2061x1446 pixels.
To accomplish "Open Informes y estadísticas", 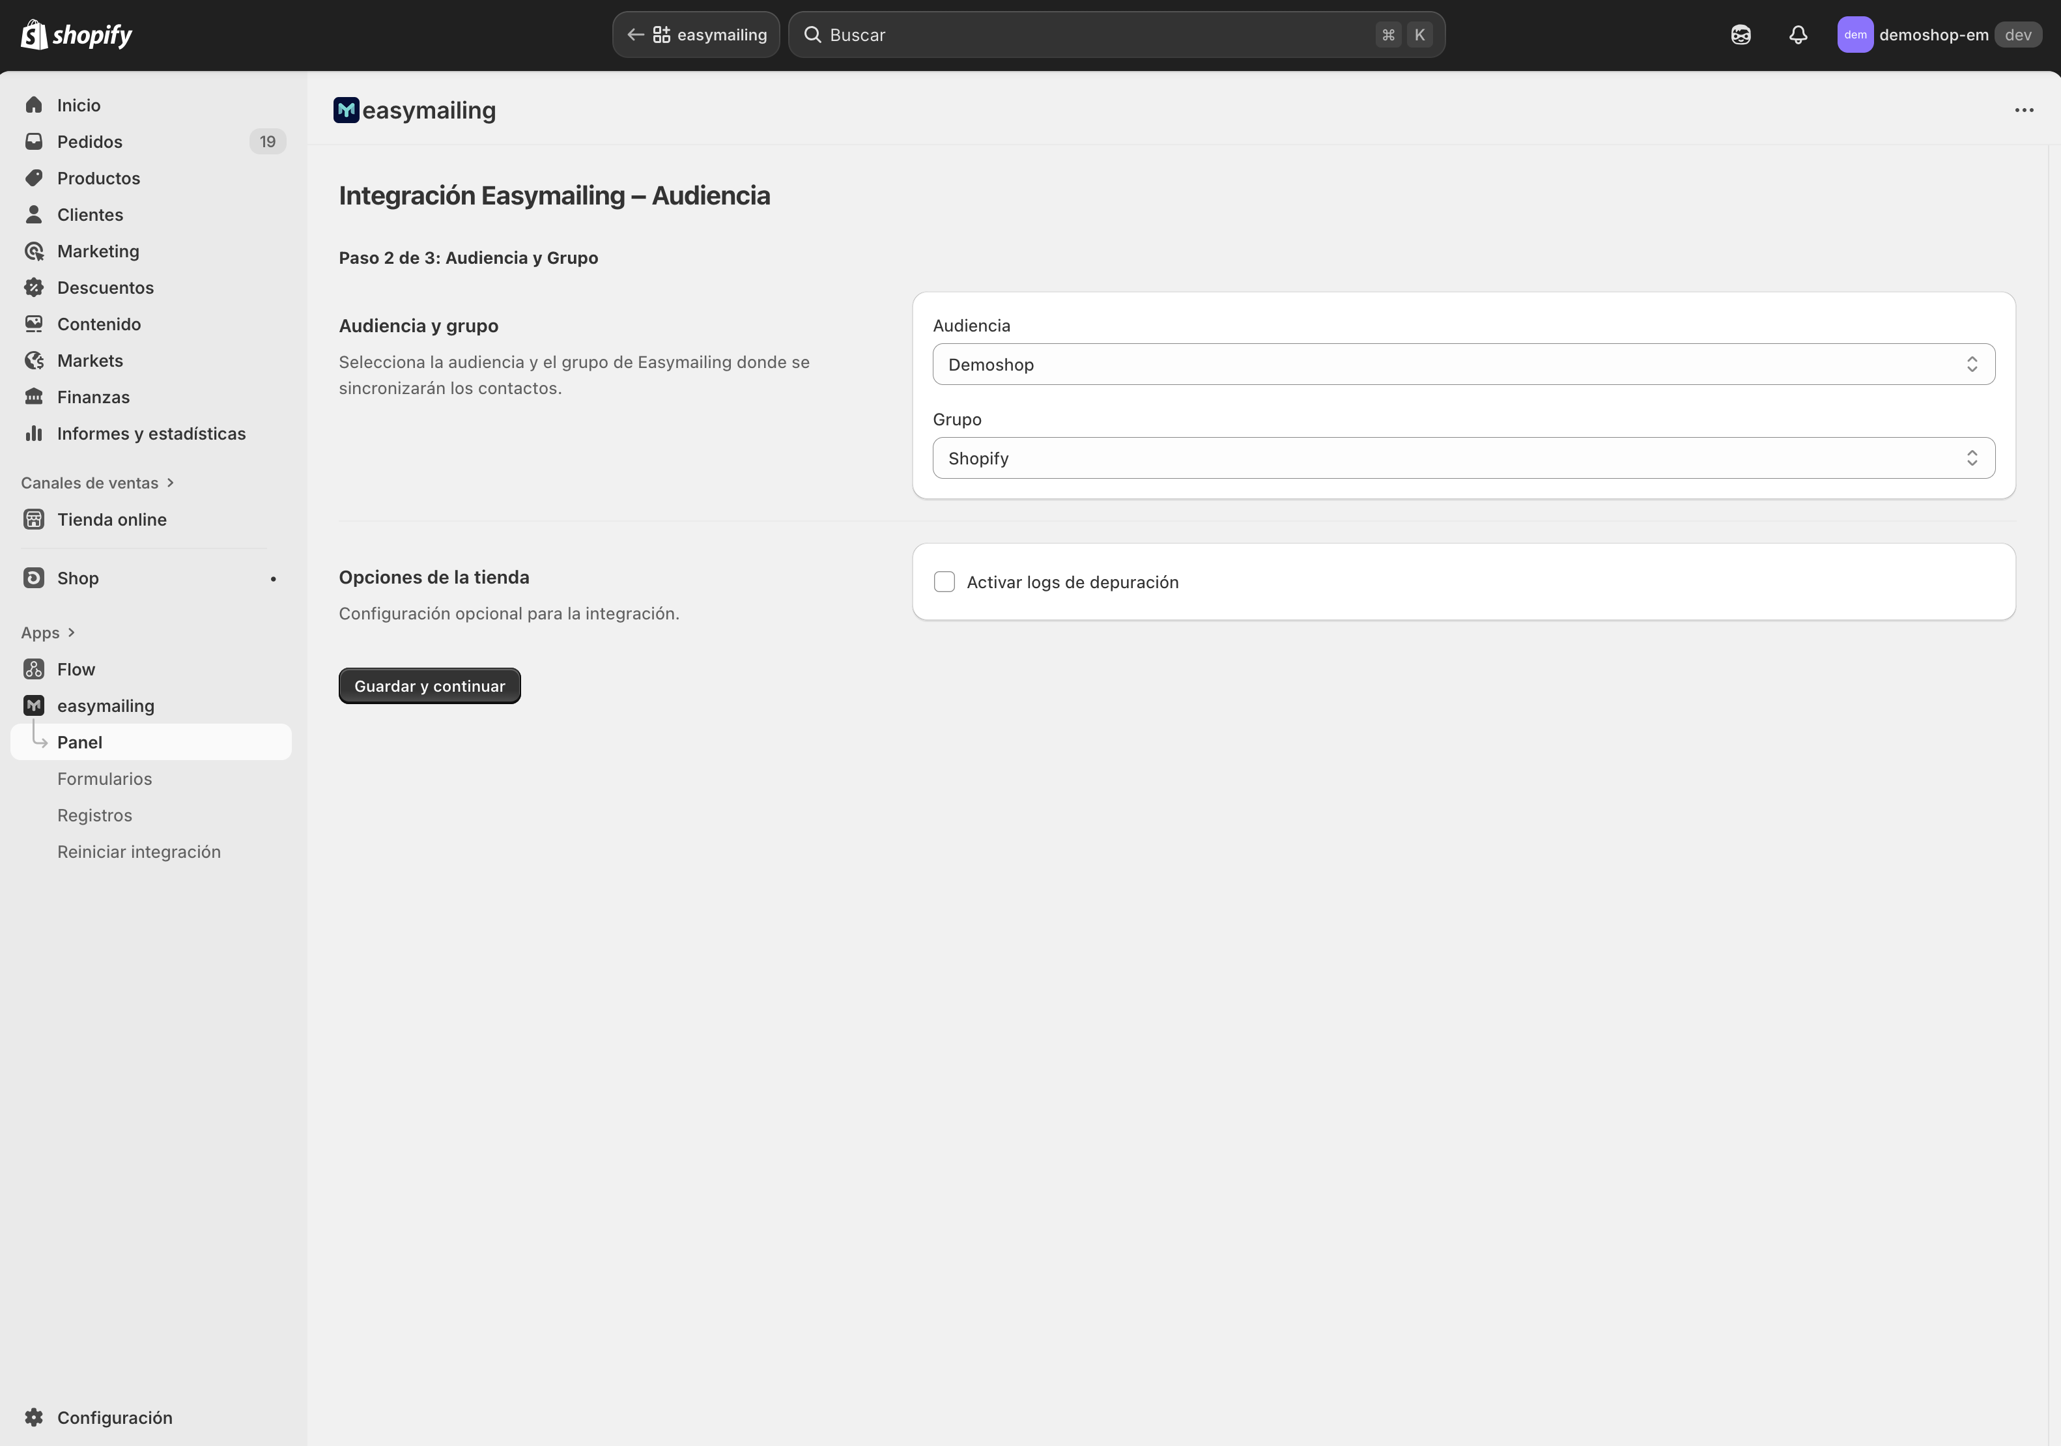I will (x=151, y=434).
